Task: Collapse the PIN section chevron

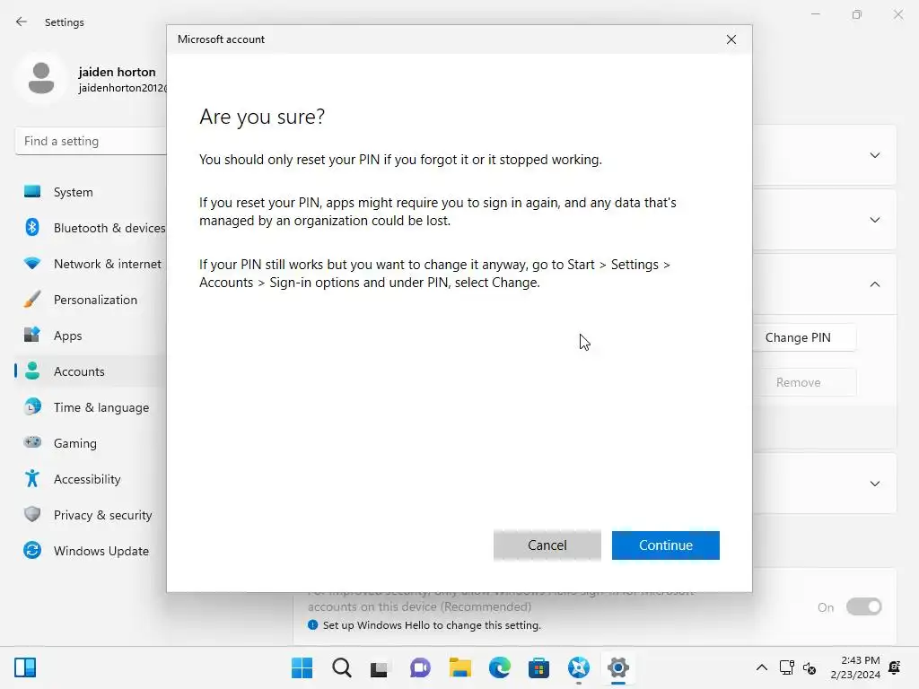Action: (x=874, y=284)
